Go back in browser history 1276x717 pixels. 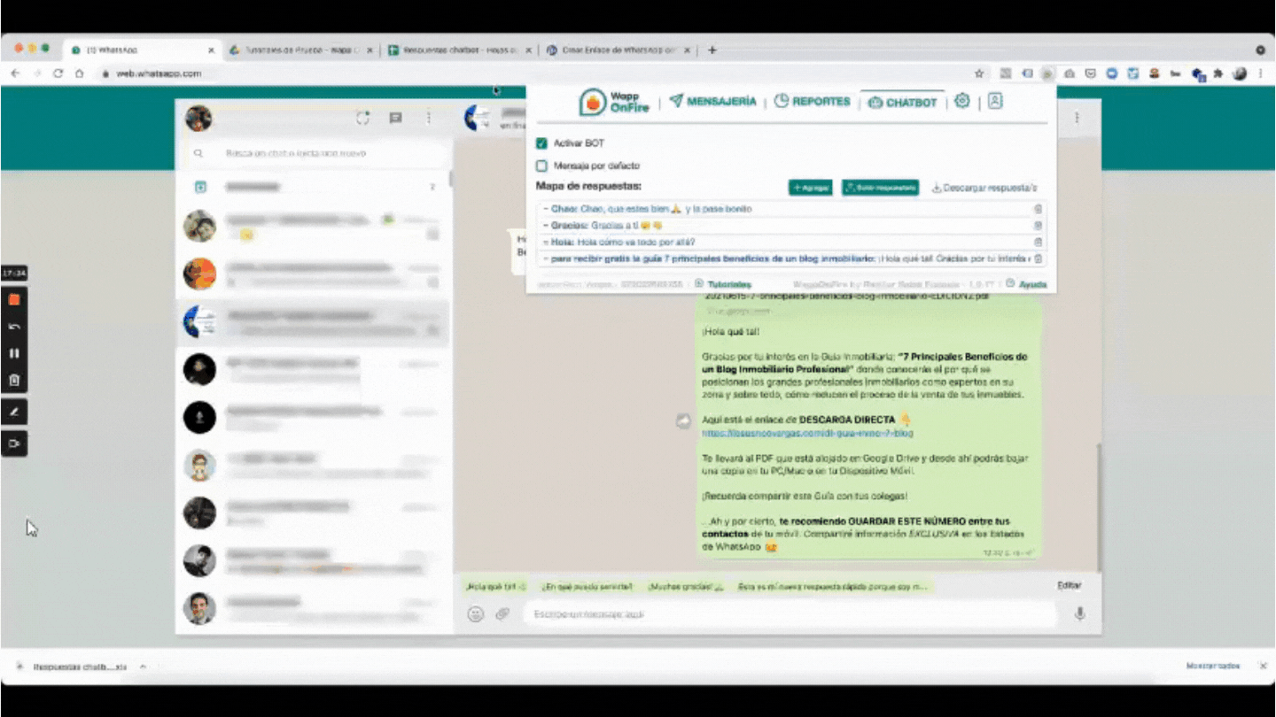(x=15, y=73)
